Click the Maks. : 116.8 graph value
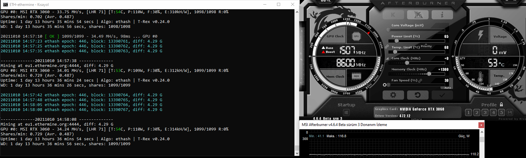Viewport: 526px width, 158px height. point(336,136)
